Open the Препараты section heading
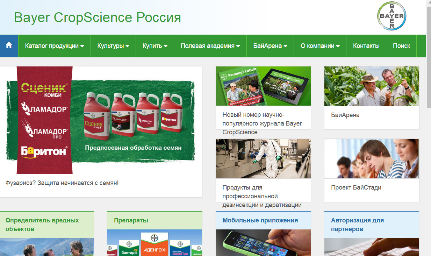 pos(131,220)
